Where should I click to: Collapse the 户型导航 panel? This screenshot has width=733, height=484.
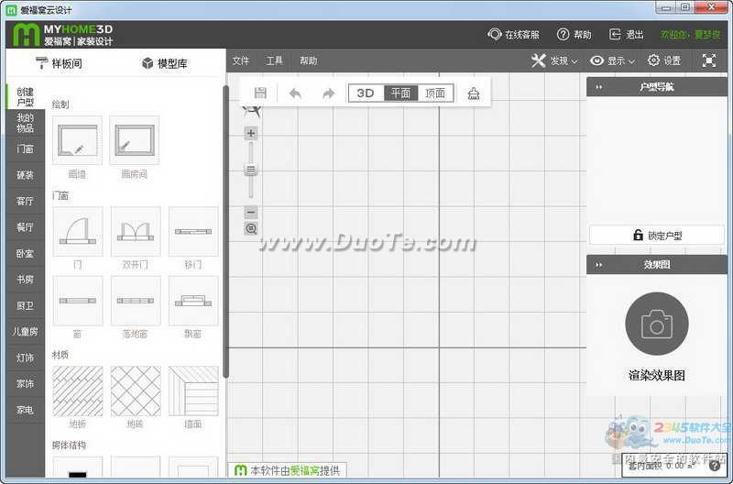tap(599, 87)
